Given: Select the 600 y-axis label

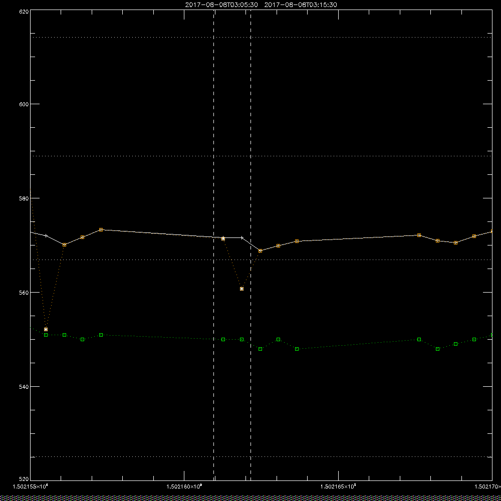Looking at the screenshot, I should (x=24, y=104).
